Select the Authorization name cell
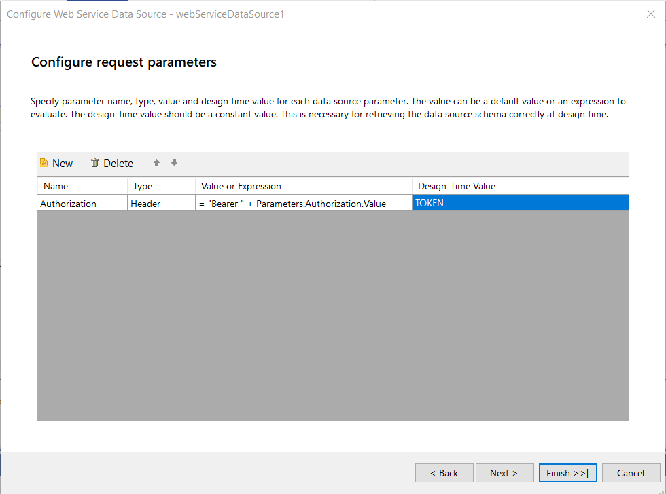This screenshot has height=494, width=666. click(82, 203)
